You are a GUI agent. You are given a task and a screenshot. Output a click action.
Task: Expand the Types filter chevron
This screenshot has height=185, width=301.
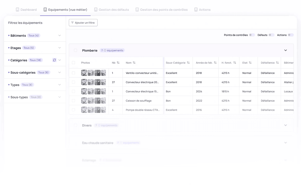pos(60,85)
